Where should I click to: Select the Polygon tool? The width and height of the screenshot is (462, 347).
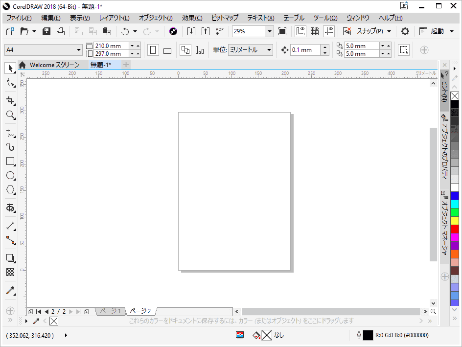[10, 190]
